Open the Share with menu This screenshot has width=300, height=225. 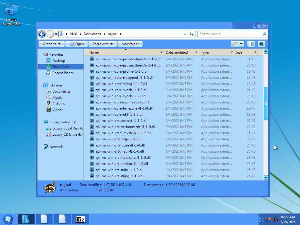pos(102,44)
